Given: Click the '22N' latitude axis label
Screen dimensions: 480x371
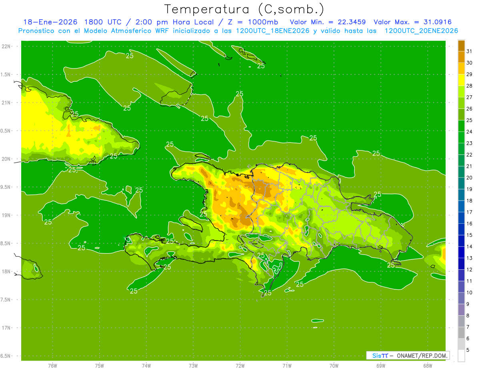Looking at the screenshot, I should (6, 46).
